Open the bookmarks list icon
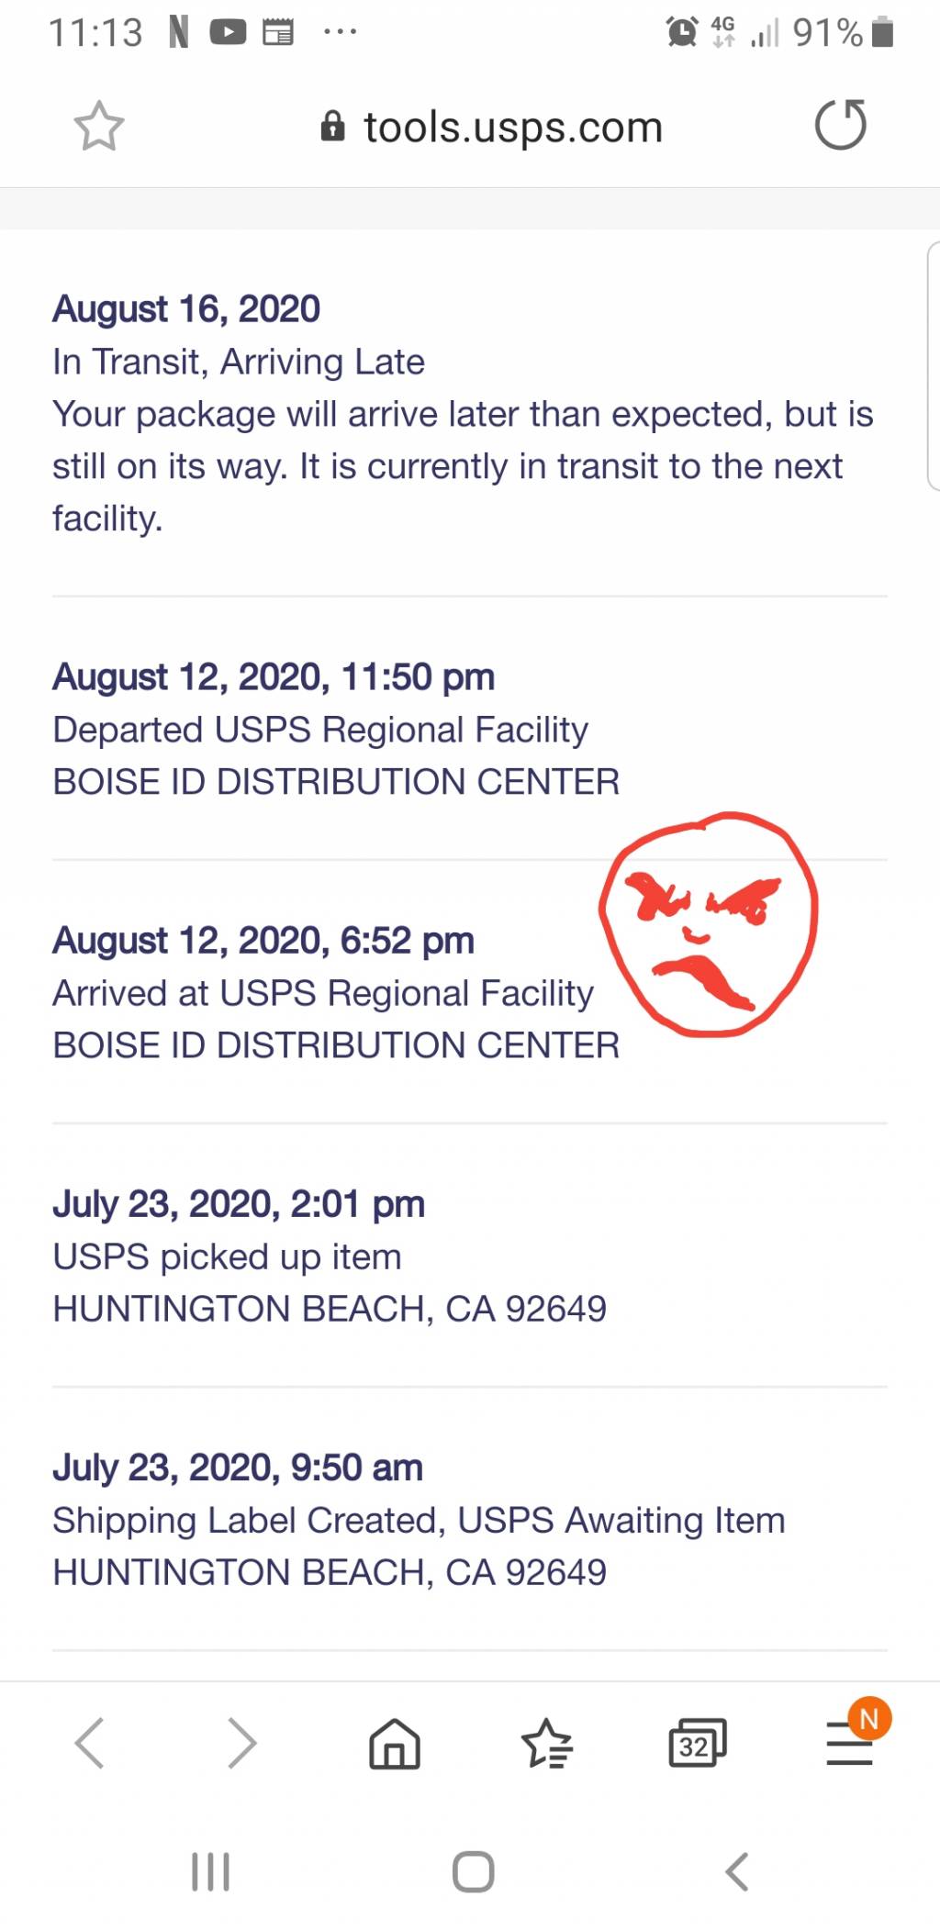Image resolution: width=940 pixels, height=1931 pixels. click(547, 1742)
